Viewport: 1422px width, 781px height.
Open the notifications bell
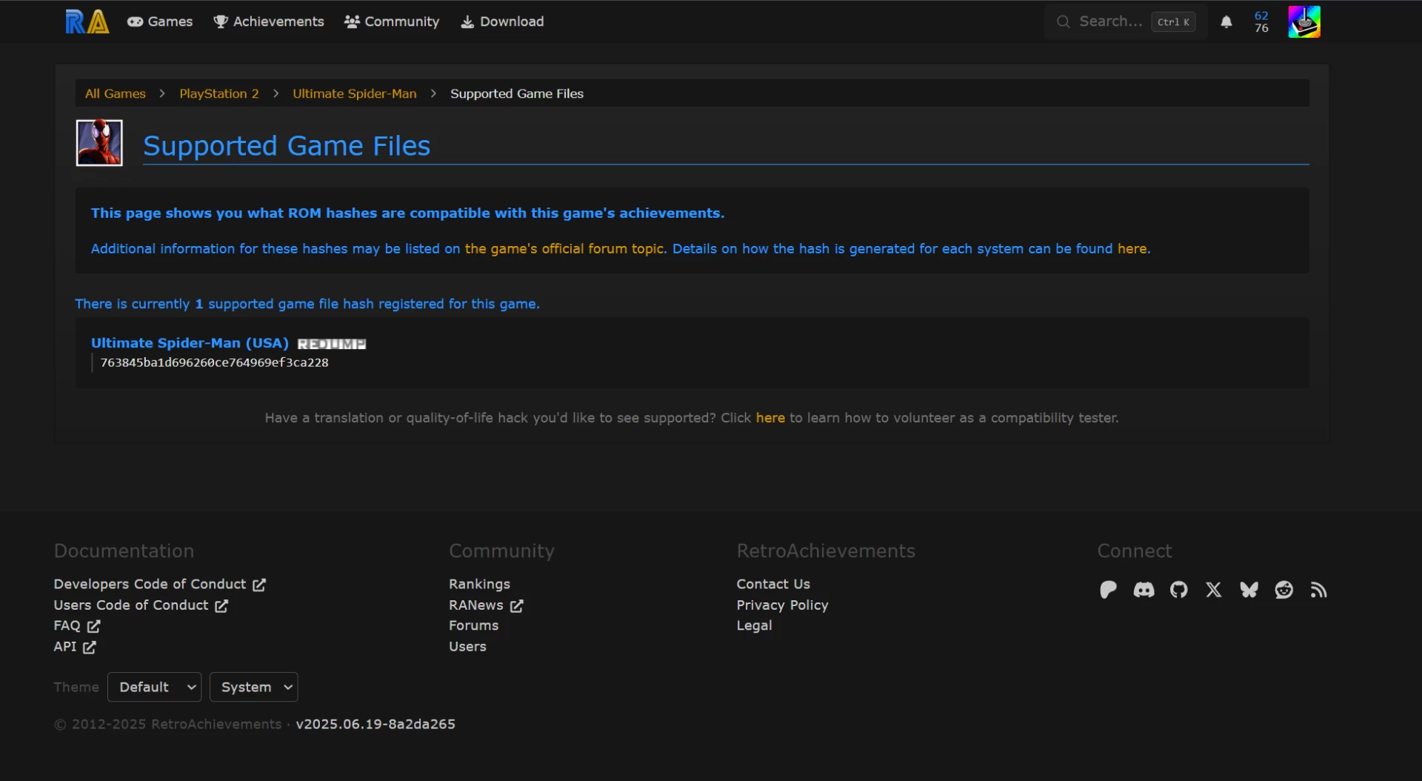coord(1226,21)
